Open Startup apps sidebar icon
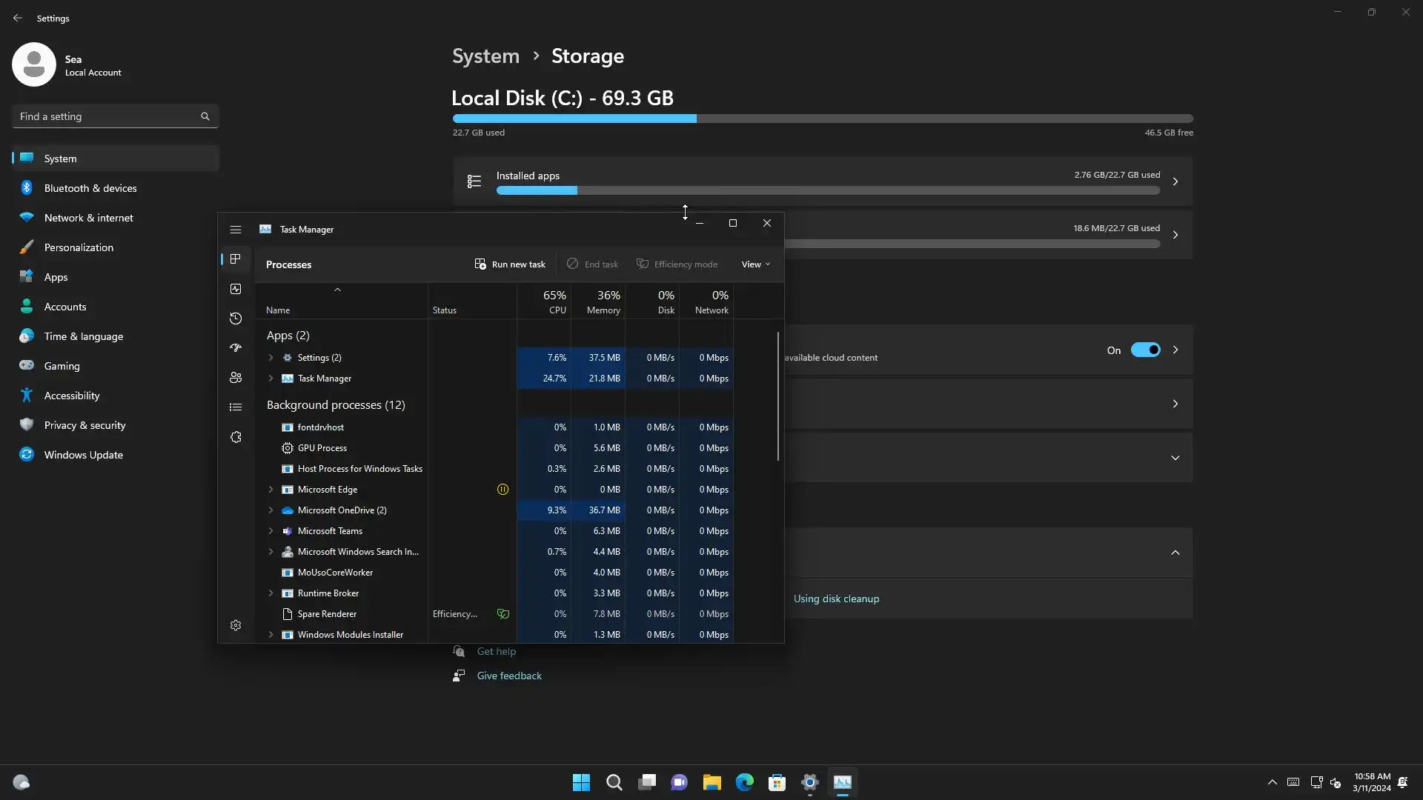The width and height of the screenshot is (1423, 800). click(x=236, y=348)
